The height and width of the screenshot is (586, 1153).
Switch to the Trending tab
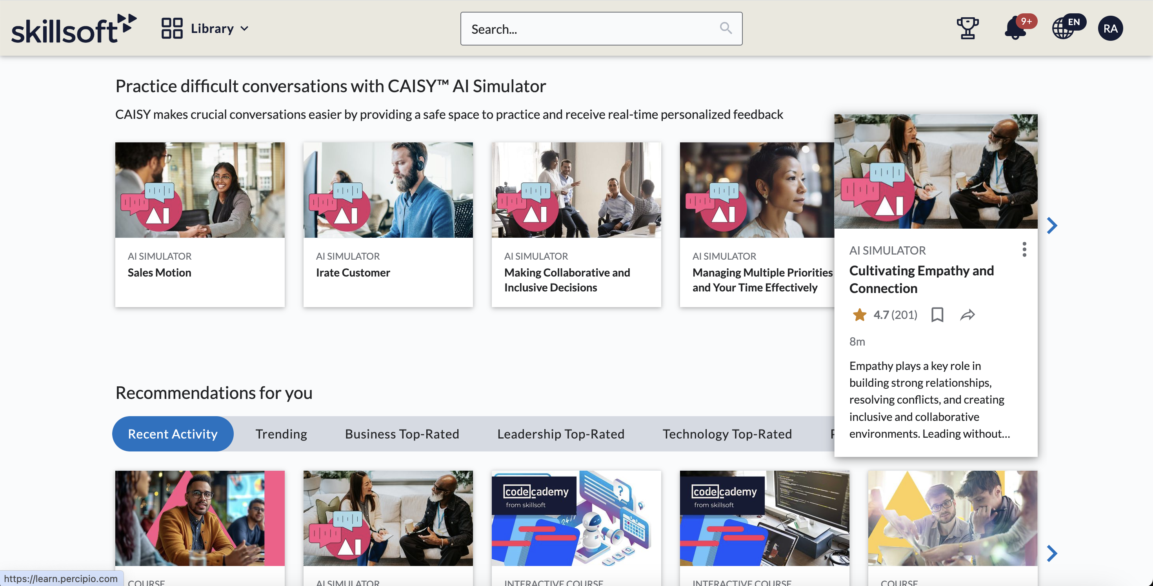click(281, 433)
